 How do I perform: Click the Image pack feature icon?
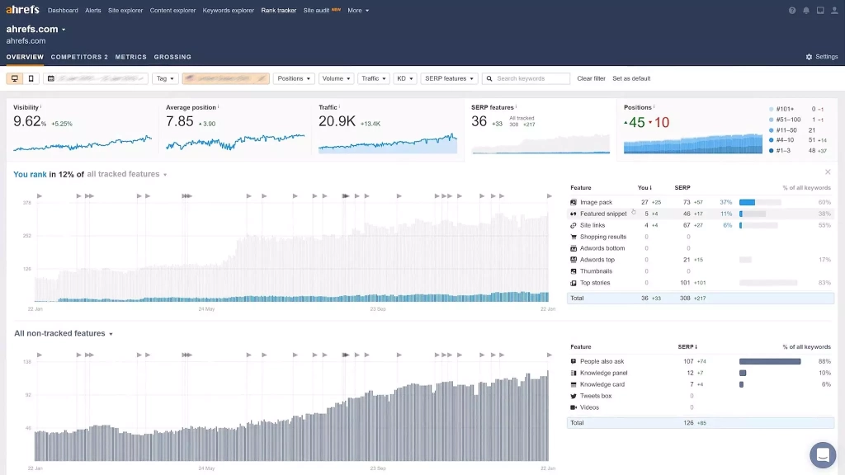[x=574, y=203]
